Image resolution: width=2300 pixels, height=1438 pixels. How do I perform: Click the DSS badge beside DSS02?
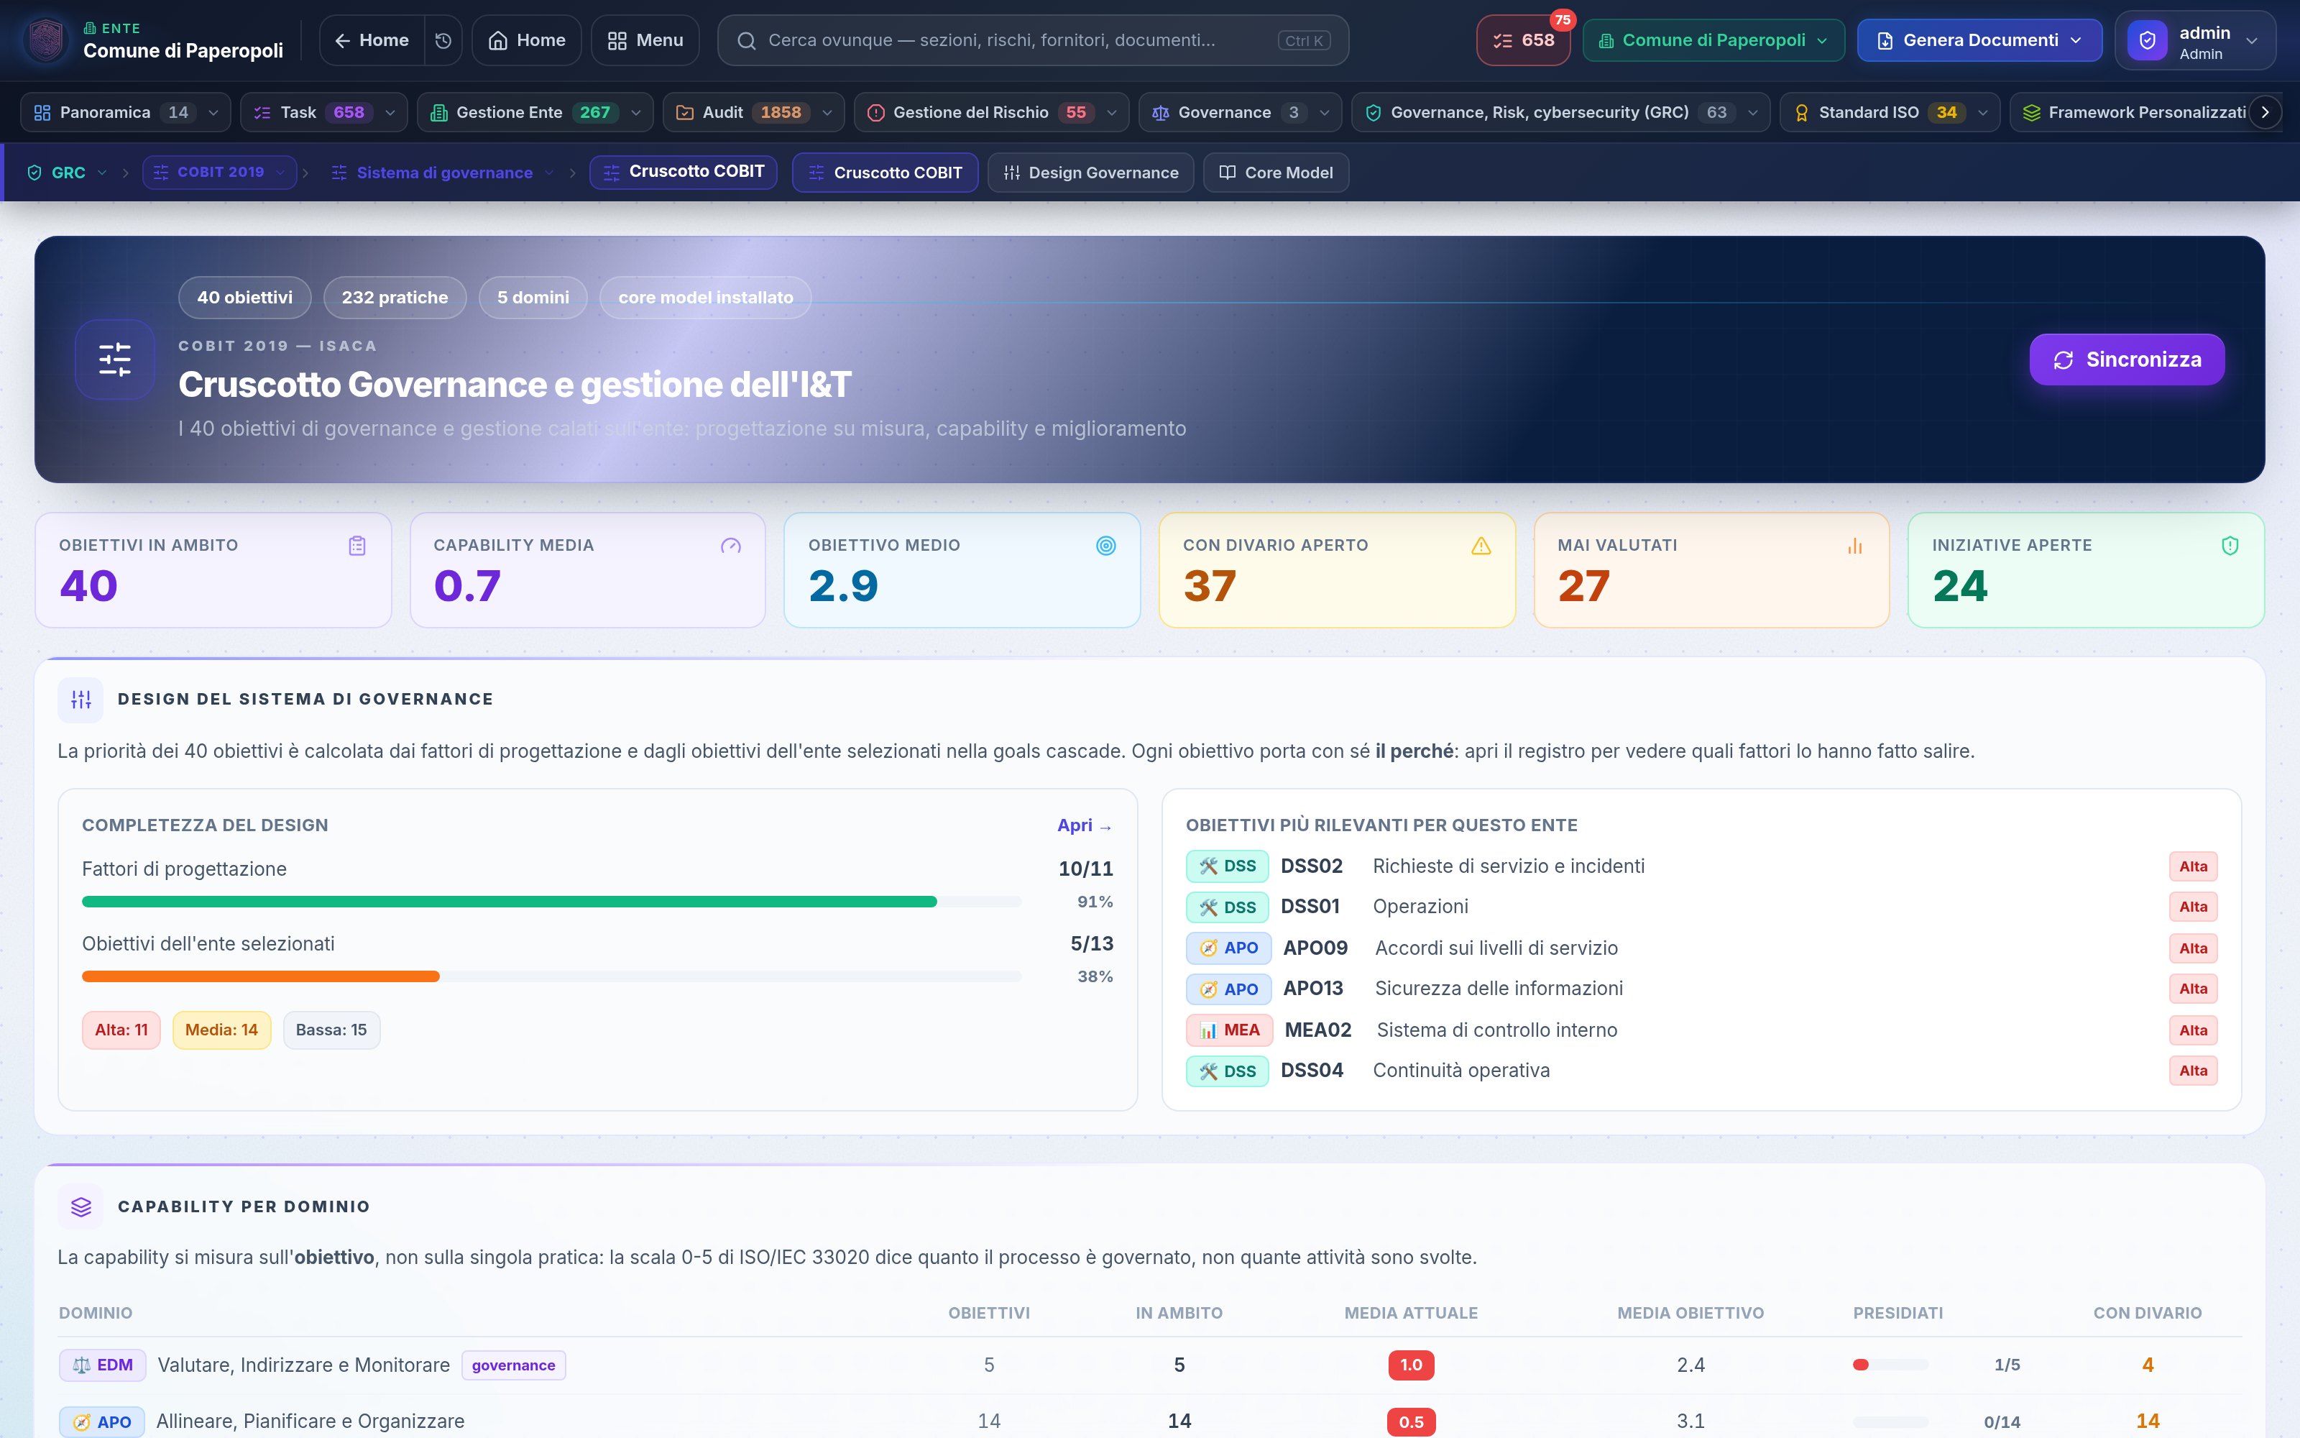tap(1227, 866)
